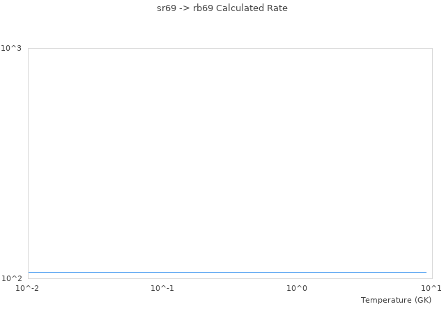446x334 pixels.
Task: Click the word rb69 in the title
Action: (203, 8)
